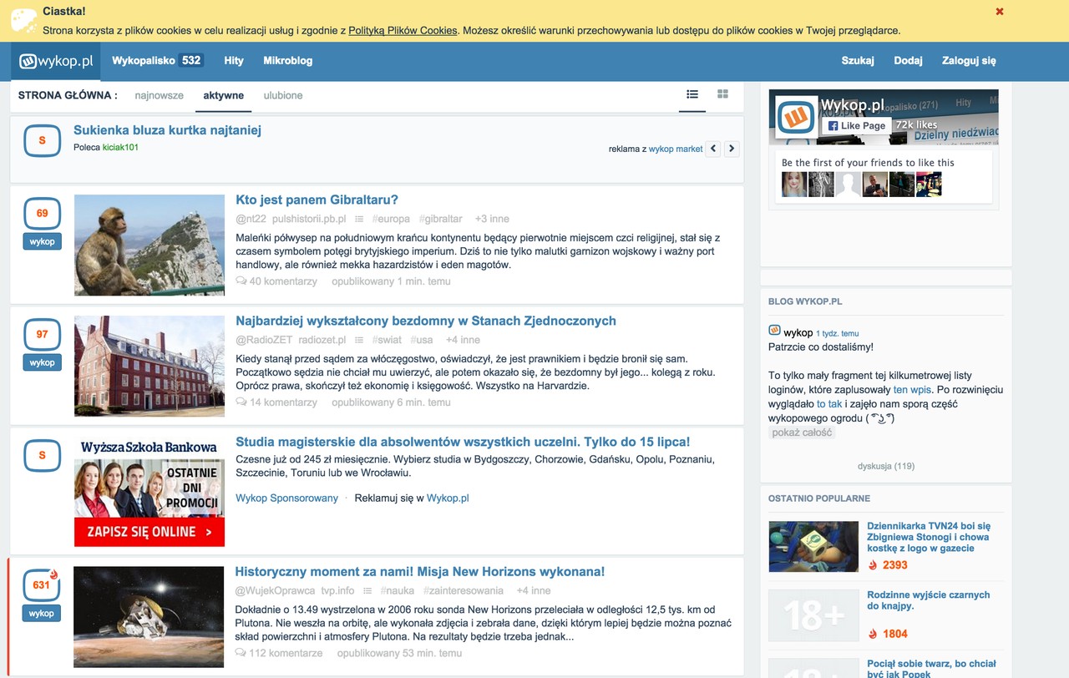Viewport: 1069px width, 678px height.
Task: Open the TVN24 article thumbnail
Action: pyautogui.click(x=813, y=546)
